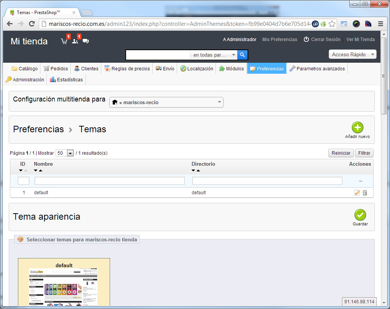Click the browser address bar URL
The height and width of the screenshot is (309, 390).
[x=179, y=24]
